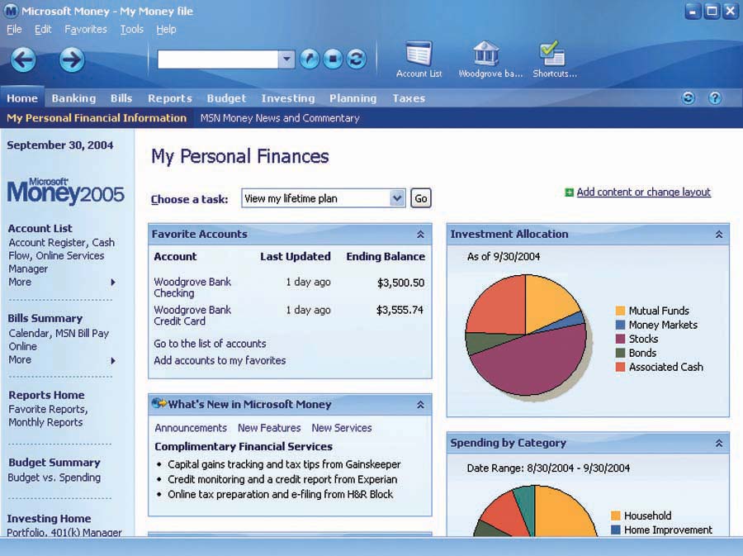
Task: Collapse the Favorite Accounts panel
Action: click(420, 234)
